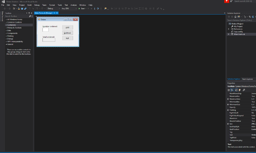Click the Home icon in Solution Explorer
Image resolution: width=256 pixels, height=153 pixels.
235,17
